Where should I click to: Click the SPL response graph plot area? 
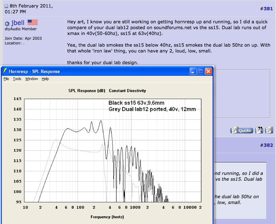point(113,150)
